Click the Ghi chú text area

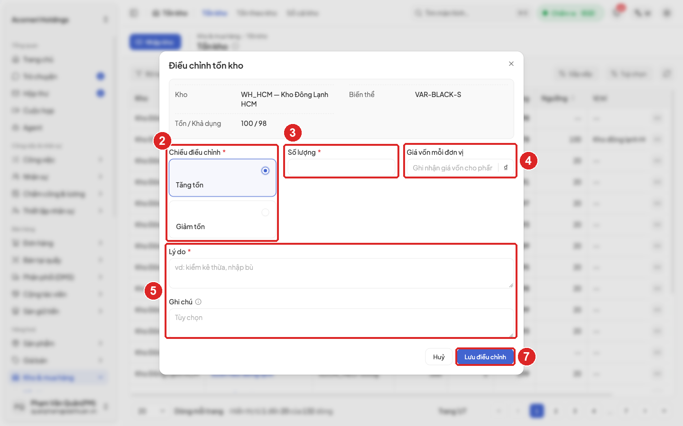[x=341, y=323]
